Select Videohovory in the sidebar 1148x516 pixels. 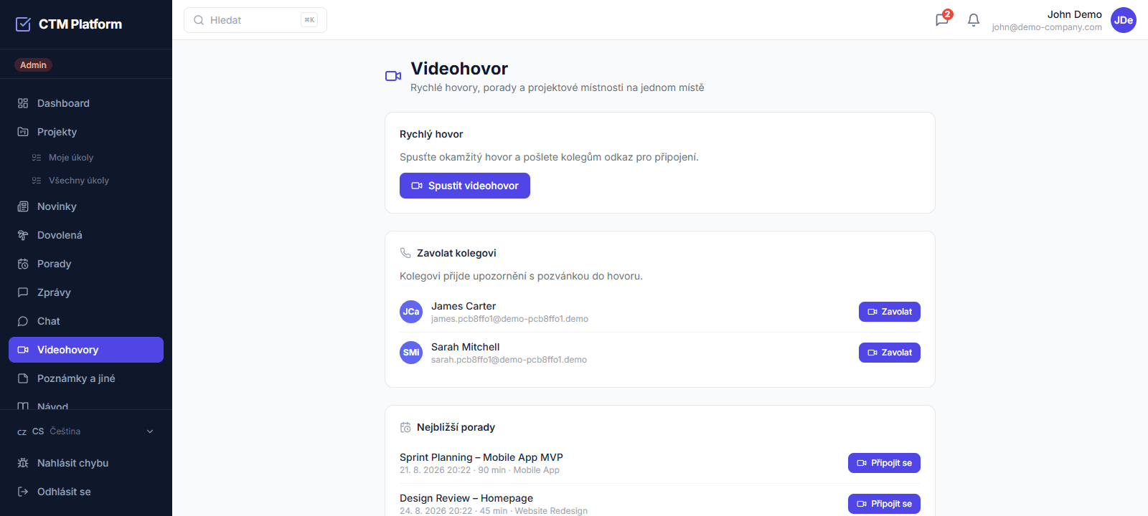[86, 350]
